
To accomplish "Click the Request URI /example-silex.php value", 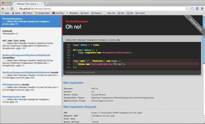I will tap(103, 116).
